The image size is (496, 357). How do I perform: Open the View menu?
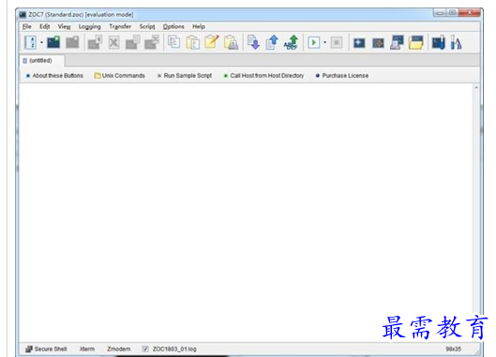(64, 26)
